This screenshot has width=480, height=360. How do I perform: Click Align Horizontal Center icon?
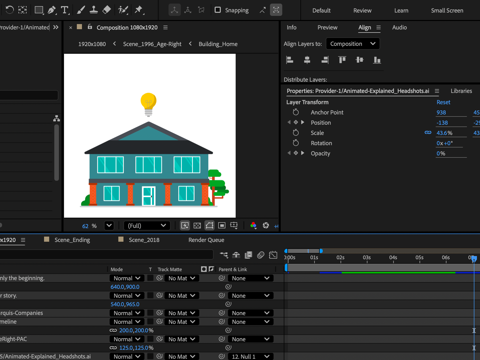pos(307,60)
